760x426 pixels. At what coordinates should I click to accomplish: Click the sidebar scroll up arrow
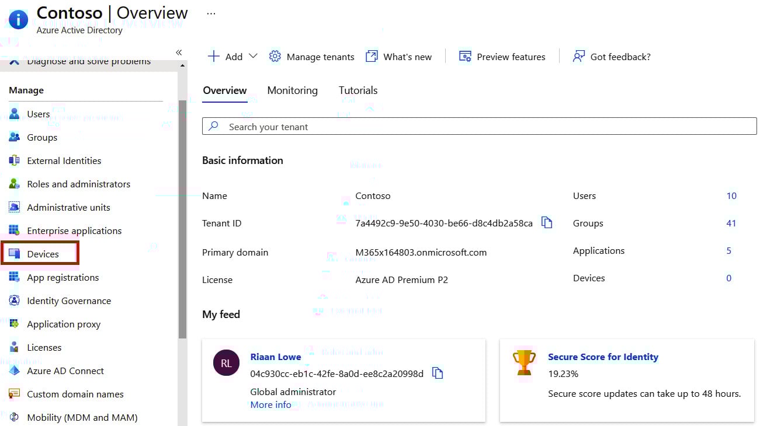183,65
